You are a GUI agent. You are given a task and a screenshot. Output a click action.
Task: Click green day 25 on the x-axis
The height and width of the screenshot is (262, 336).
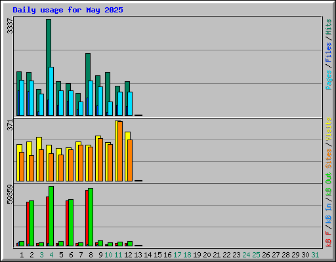[x=256, y=255]
